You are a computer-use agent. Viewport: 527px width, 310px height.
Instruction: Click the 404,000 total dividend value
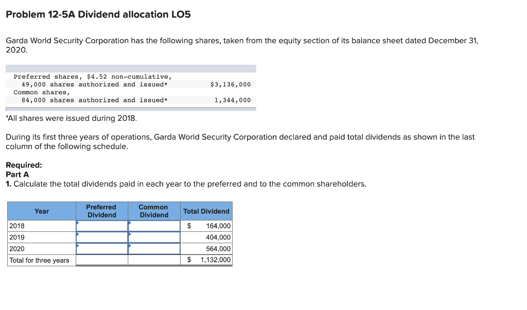click(x=218, y=238)
